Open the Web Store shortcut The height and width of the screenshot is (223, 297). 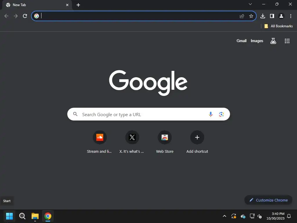pos(165,142)
